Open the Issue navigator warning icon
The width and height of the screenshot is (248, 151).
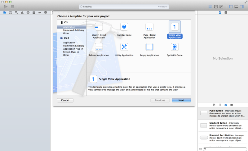pos(22,12)
